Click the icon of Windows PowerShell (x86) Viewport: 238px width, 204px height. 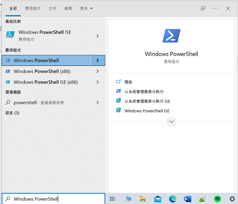[x=8, y=71]
